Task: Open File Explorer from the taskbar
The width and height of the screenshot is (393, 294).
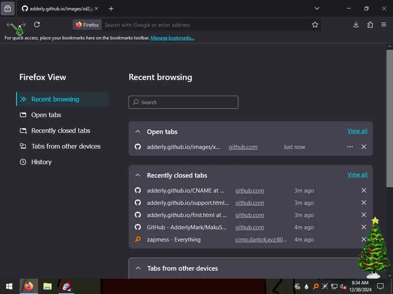Action: click(47, 286)
